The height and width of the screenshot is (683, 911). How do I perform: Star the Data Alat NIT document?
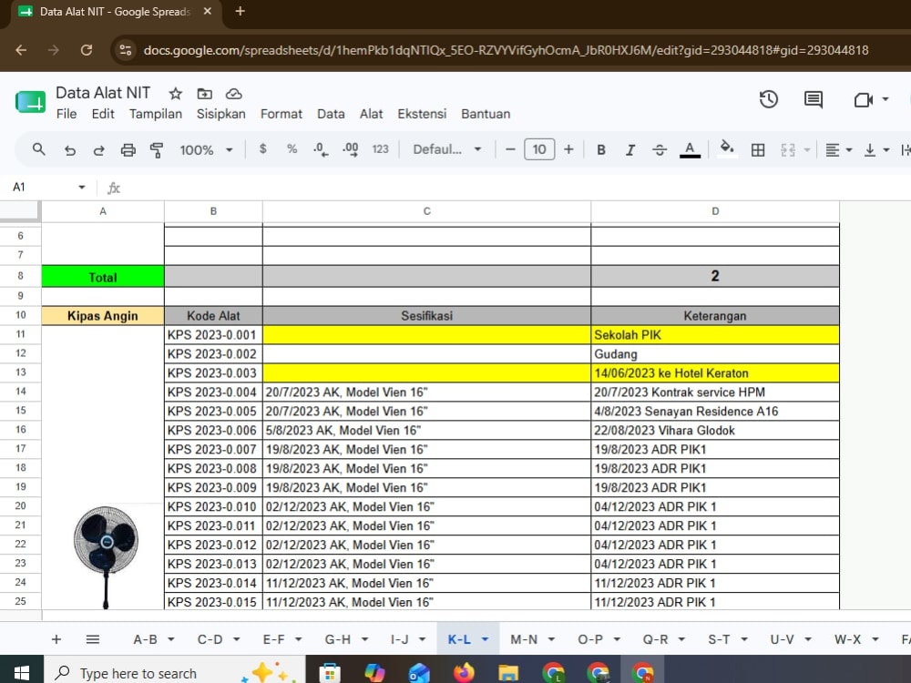pyautogui.click(x=176, y=94)
